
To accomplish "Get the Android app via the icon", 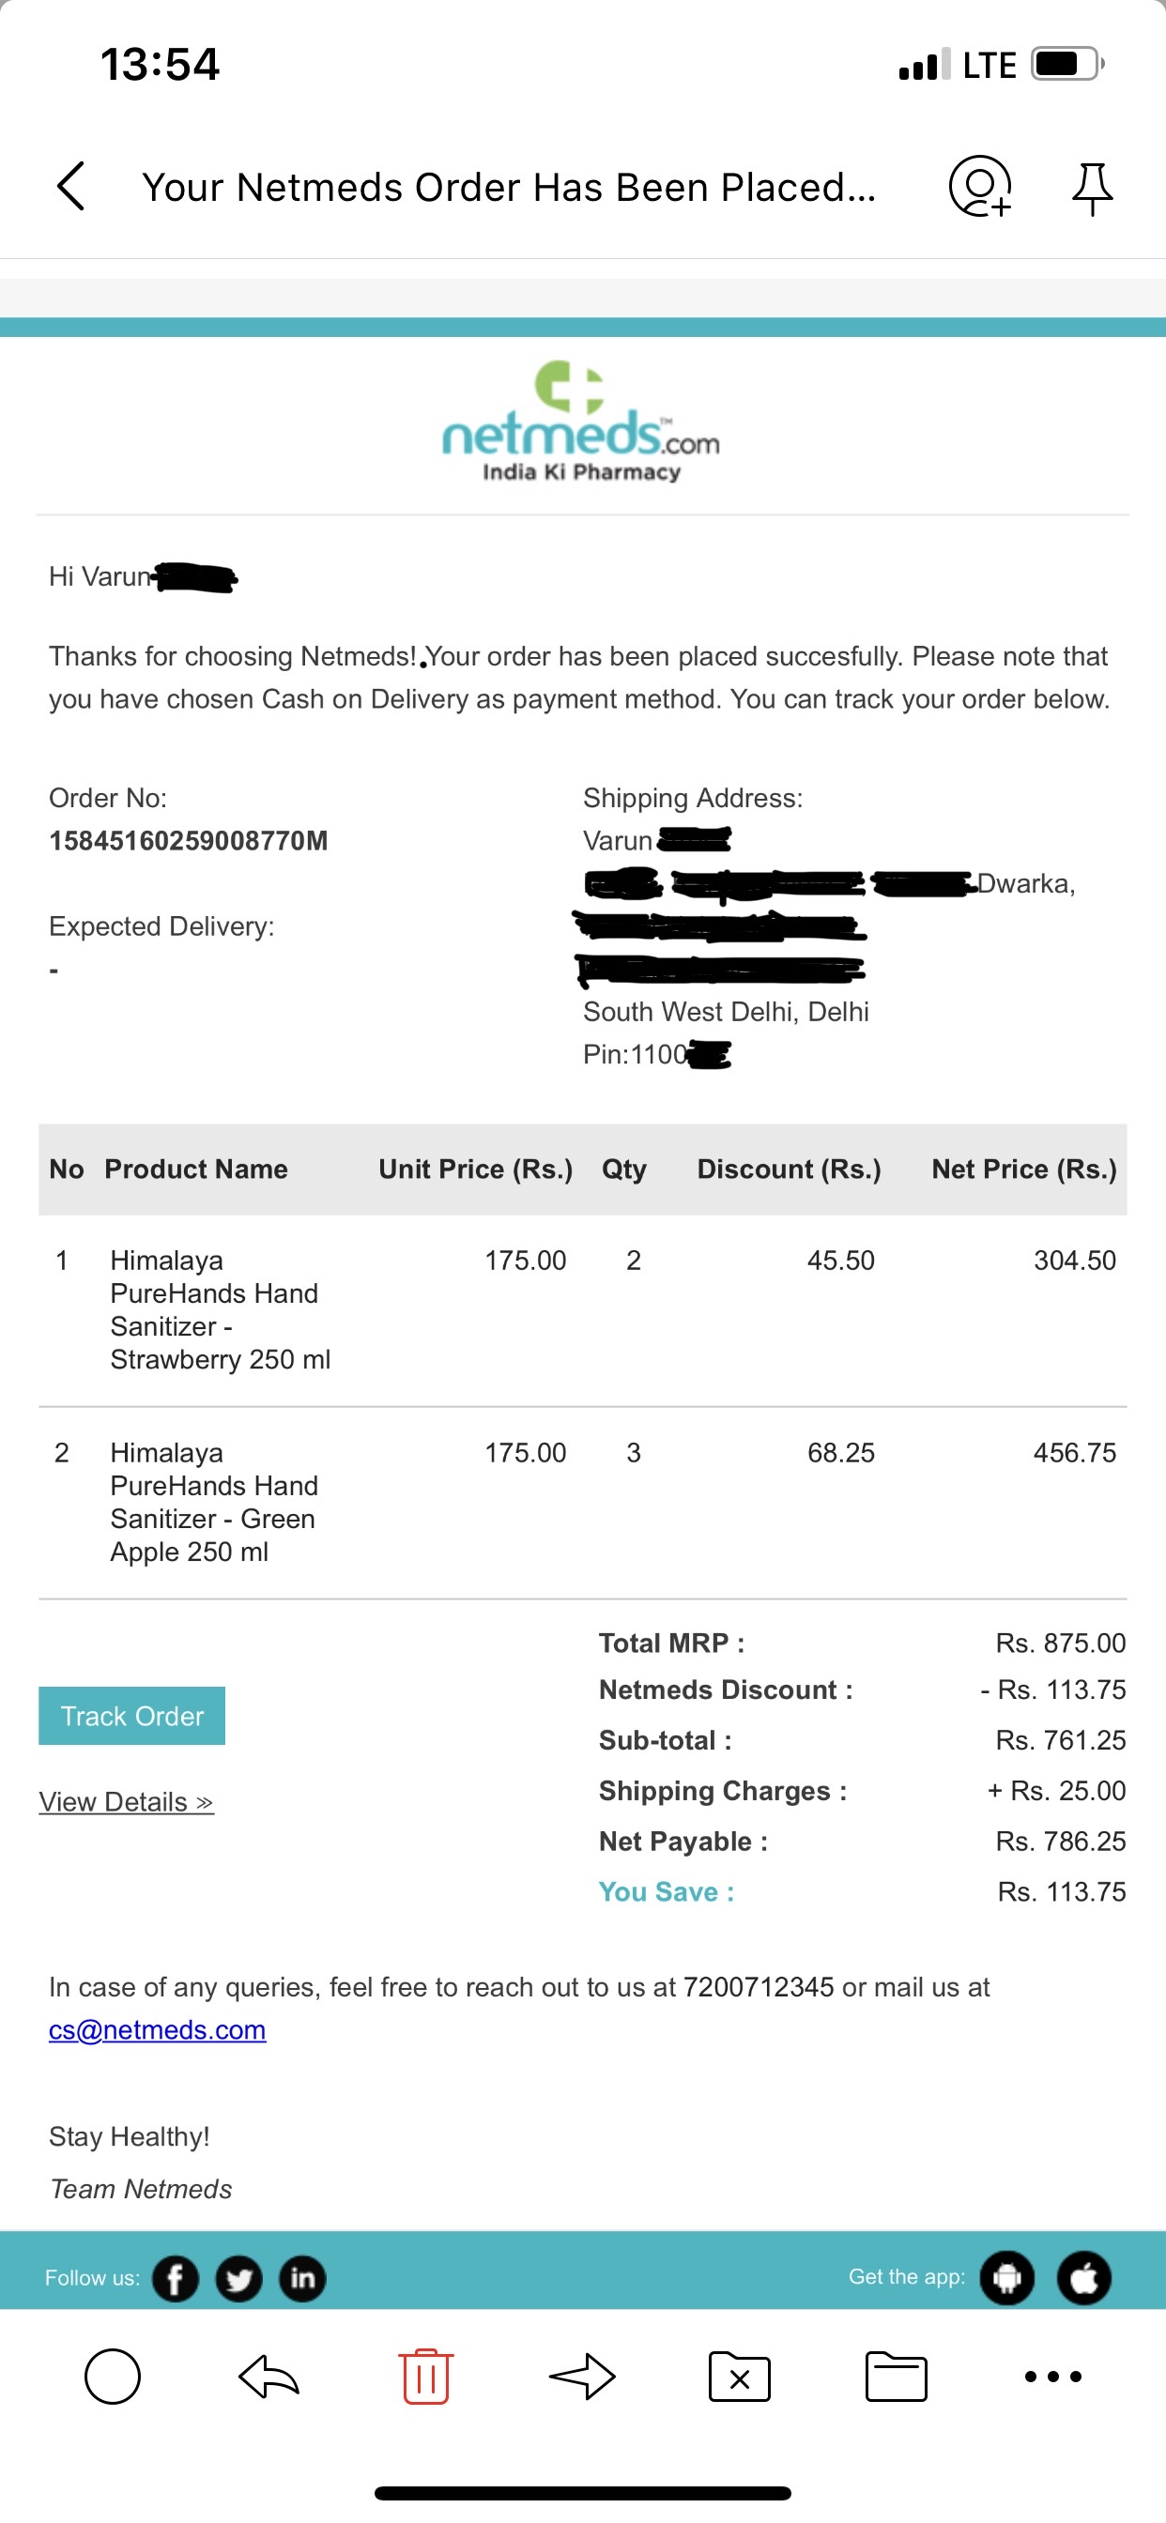I will coord(1007,2278).
